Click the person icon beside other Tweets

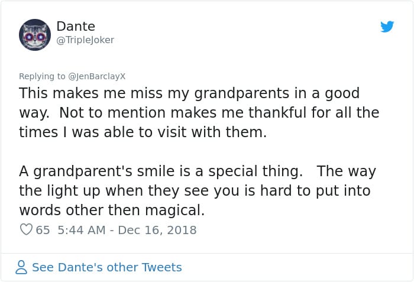[21, 267]
